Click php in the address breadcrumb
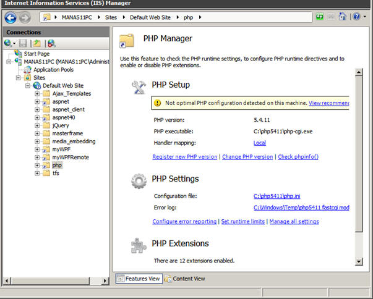Screen dimensions: 373x299 188,17
